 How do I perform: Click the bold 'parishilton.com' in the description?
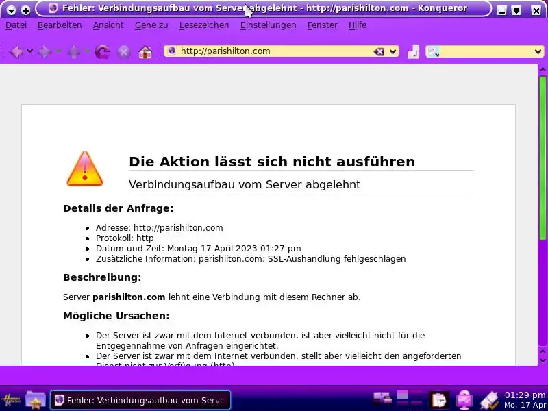(129, 297)
